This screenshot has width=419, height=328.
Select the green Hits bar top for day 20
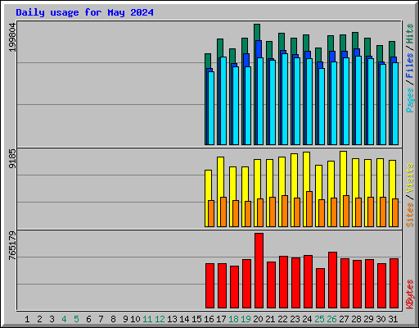[x=257, y=32]
